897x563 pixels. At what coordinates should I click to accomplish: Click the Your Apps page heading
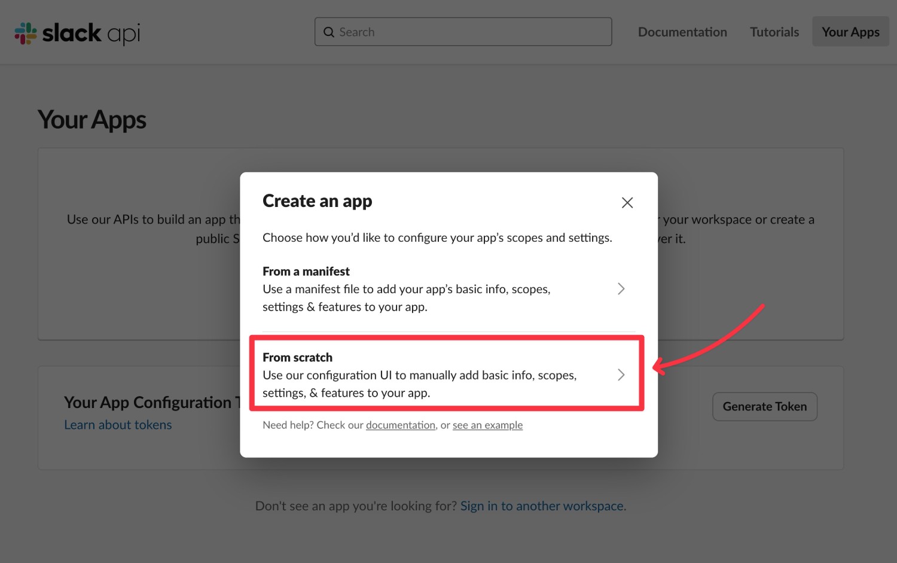point(92,120)
